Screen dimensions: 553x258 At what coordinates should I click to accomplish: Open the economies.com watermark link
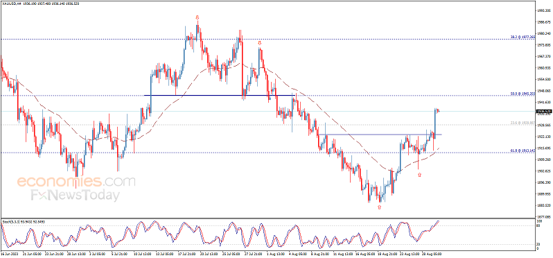[76, 182]
